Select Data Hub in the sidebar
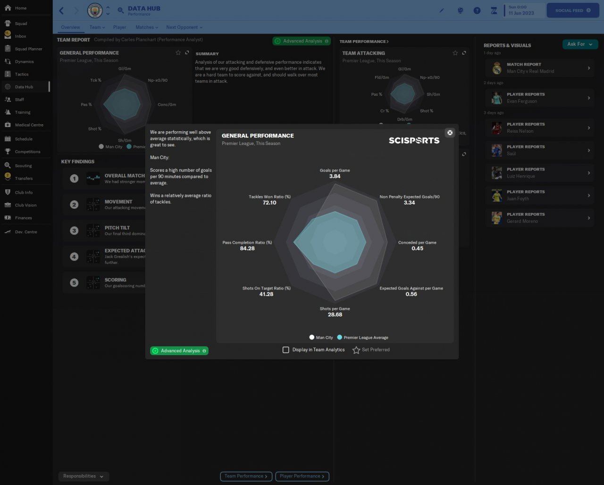604x485 pixels. tap(24, 87)
